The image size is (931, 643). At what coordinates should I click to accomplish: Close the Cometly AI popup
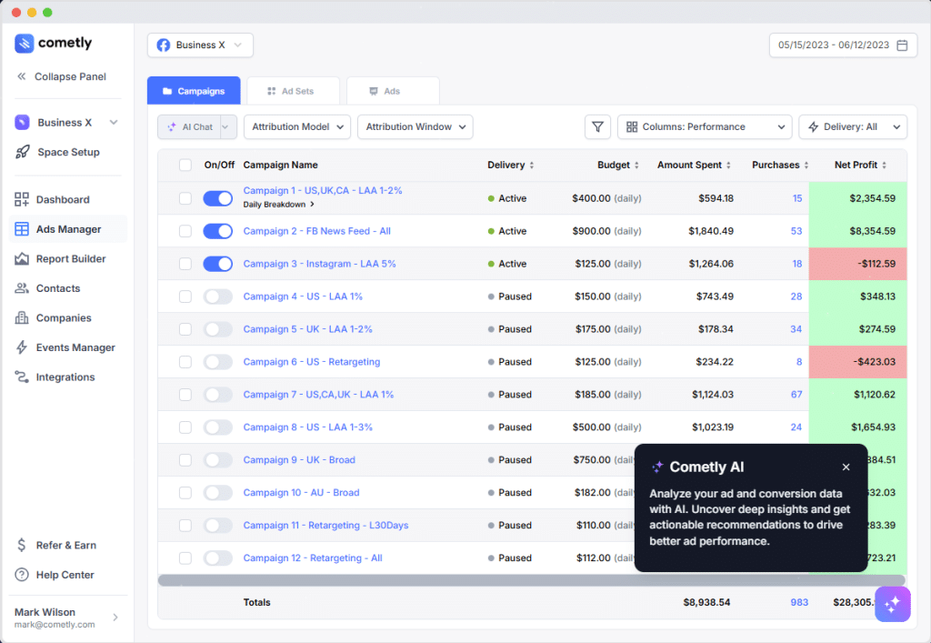[x=846, y=467]
